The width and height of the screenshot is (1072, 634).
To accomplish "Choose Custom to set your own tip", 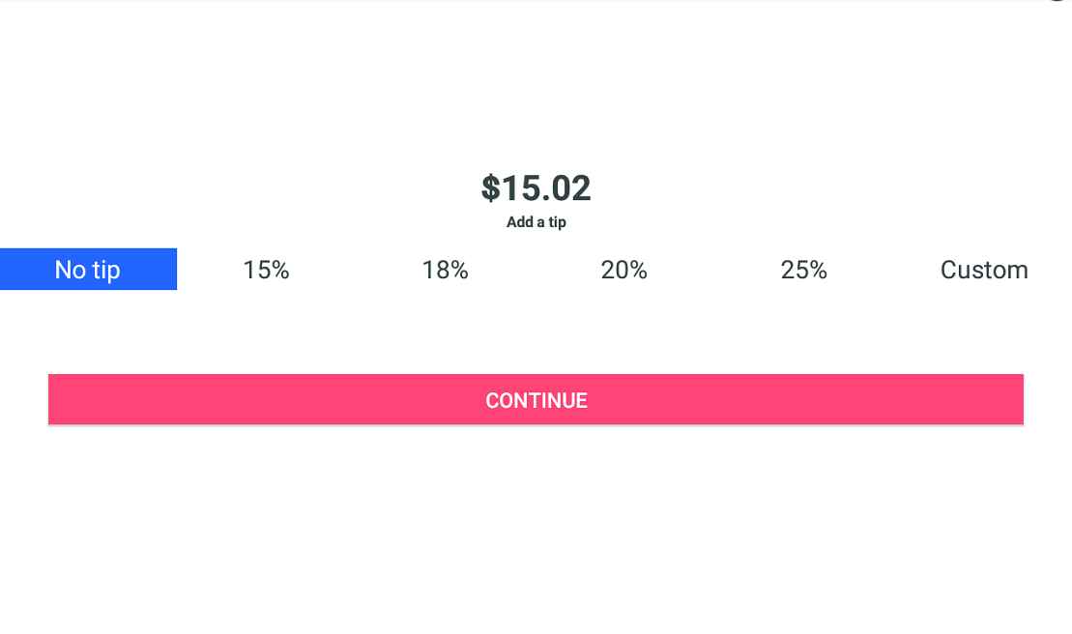I will [983, 270].
